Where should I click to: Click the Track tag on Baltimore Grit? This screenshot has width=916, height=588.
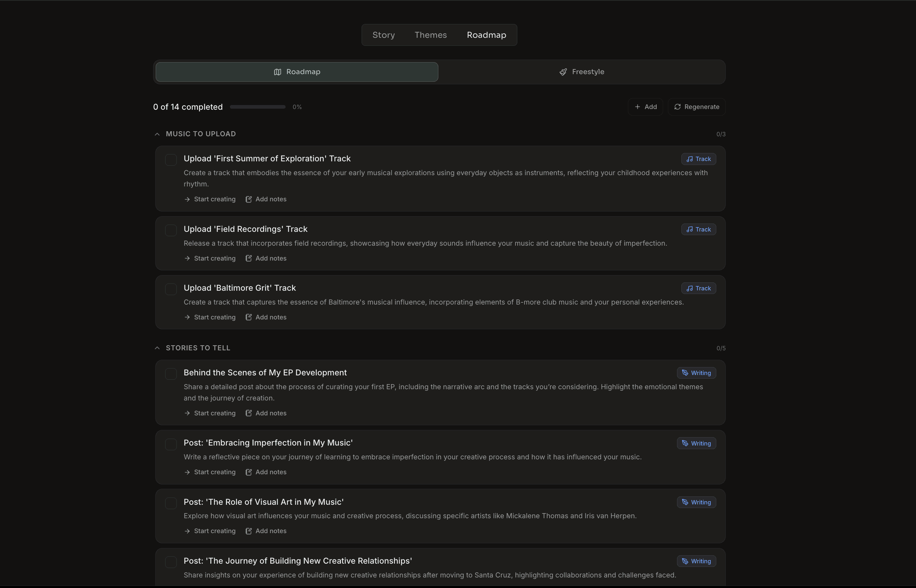[698, 288]
